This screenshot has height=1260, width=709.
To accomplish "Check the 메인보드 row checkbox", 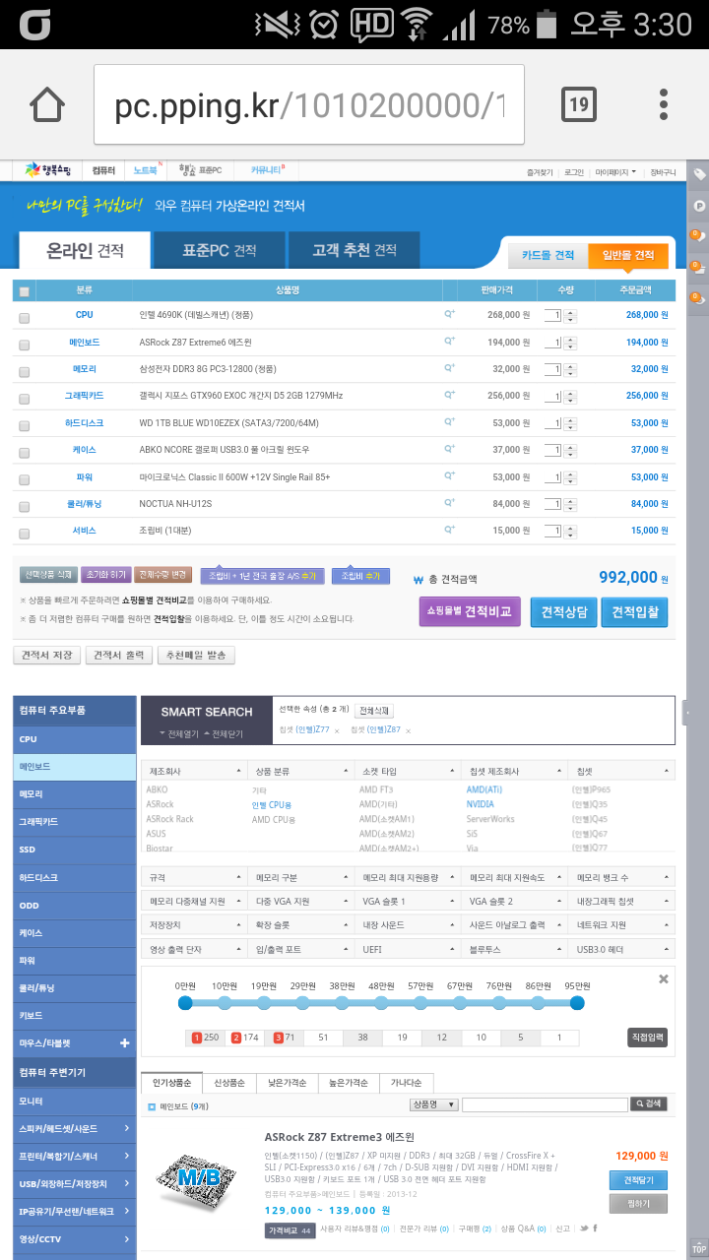I will [25, 344].
